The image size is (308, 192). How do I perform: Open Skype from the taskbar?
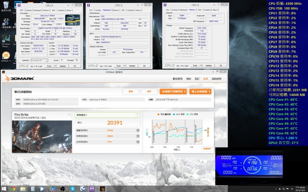73,189
